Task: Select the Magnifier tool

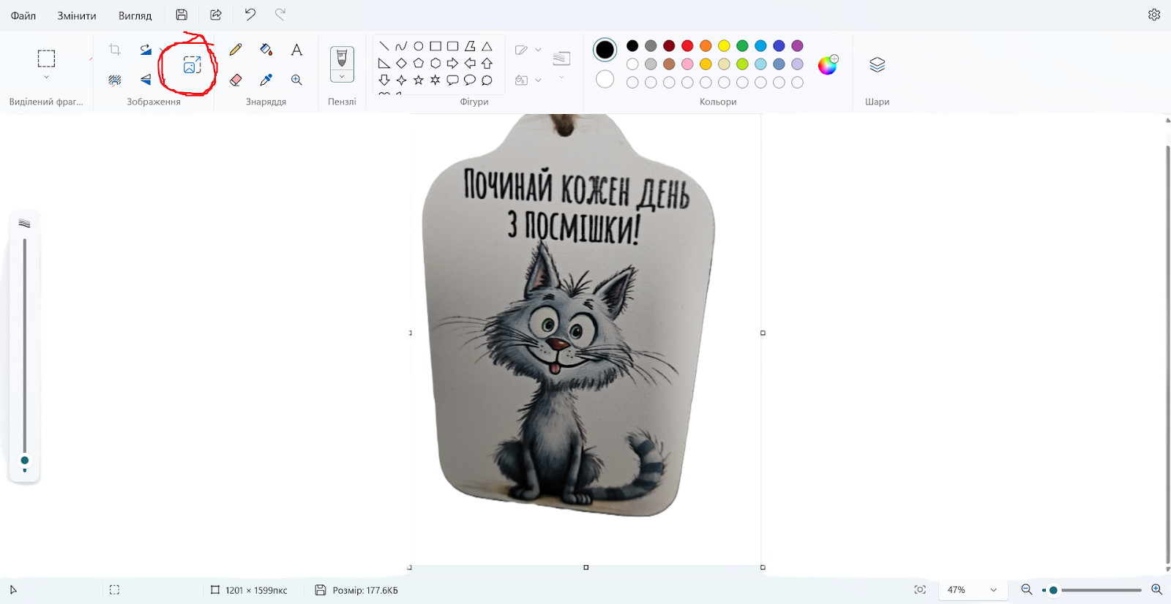Action: [x=296, y=80]
